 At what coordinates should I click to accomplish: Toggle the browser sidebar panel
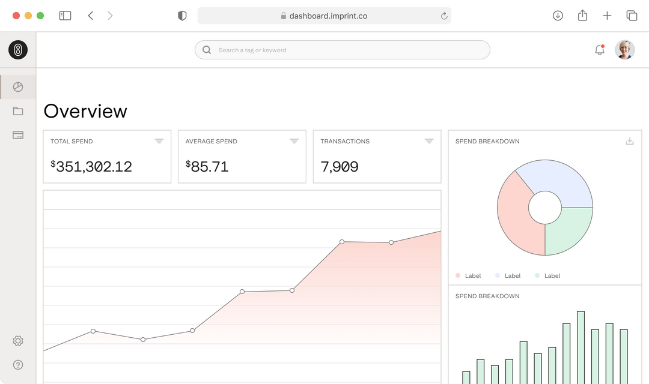click(65, 16)
